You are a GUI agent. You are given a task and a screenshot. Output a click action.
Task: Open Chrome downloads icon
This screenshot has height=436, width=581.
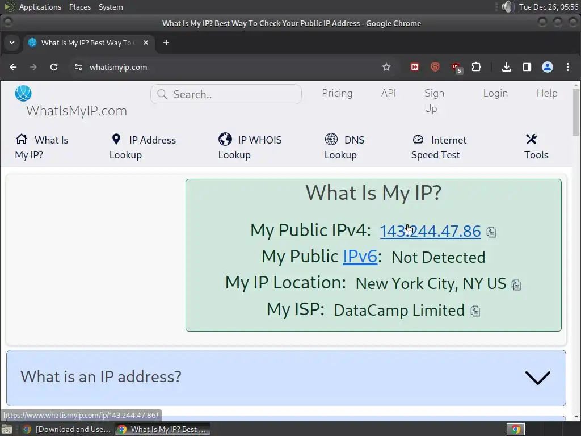(506, 67)
